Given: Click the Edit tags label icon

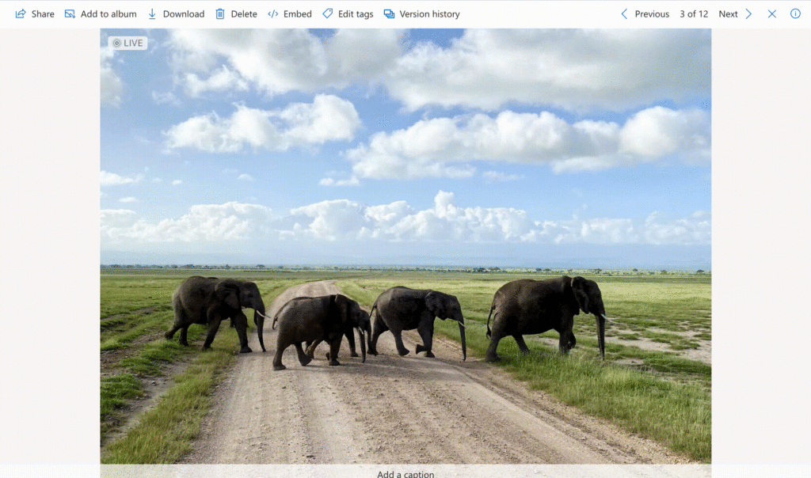Looking at the screenshot, I should 327,14.
